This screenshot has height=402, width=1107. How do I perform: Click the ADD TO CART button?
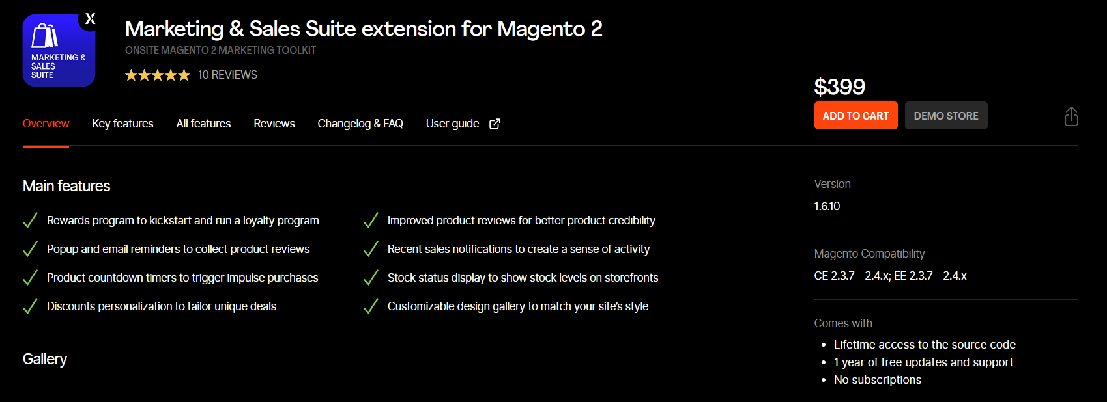tap(855, 115)
